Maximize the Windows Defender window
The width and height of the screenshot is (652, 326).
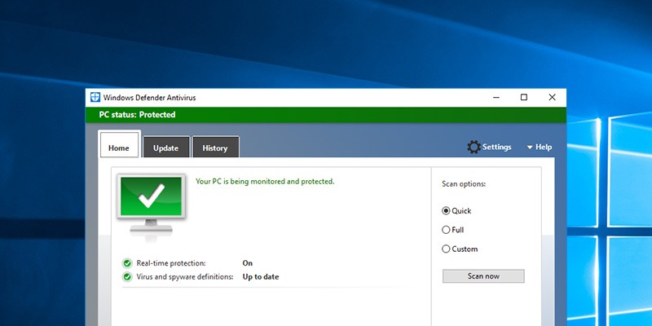point(523,98)
